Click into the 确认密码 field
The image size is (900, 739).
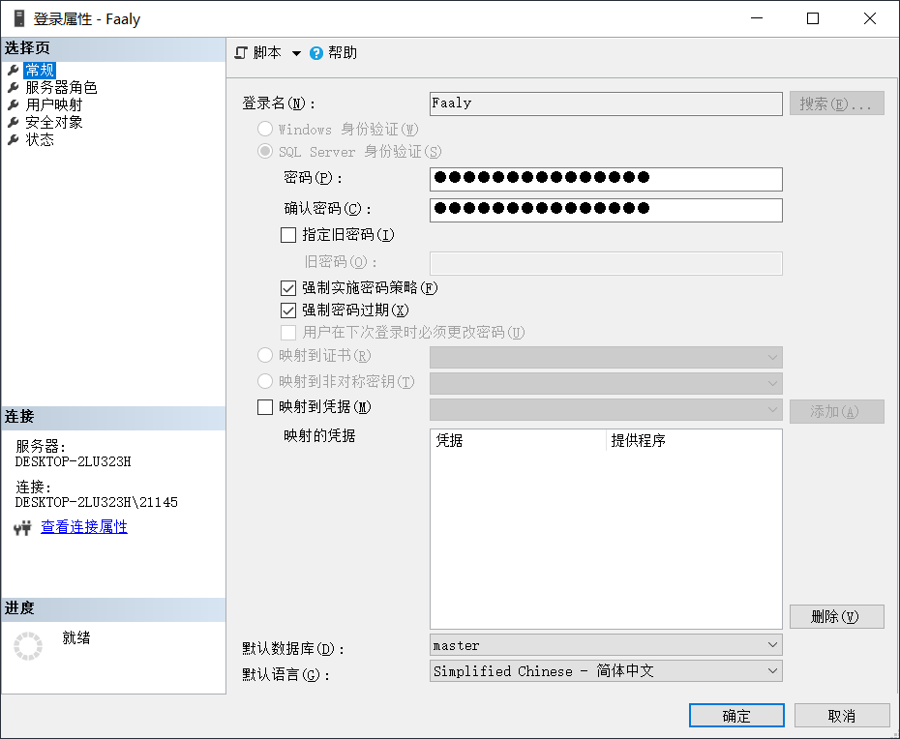click(x=606, y=210)
